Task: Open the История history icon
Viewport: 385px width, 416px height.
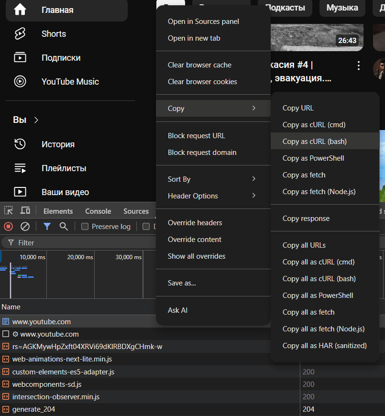Action: click(20, 144)
